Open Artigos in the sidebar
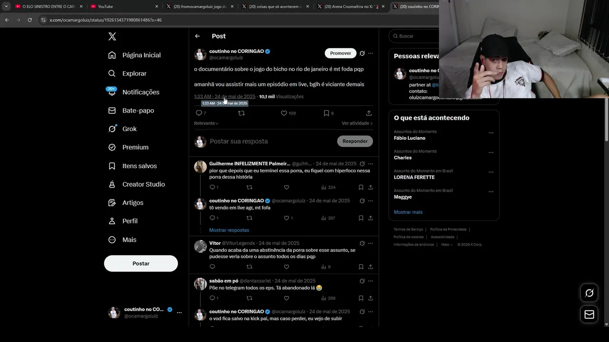The image size is (609, 342). pyautogui.click(x=126, y=203)
